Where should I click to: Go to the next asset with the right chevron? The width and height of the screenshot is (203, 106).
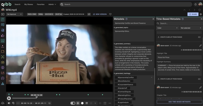(x=194, y=10)
